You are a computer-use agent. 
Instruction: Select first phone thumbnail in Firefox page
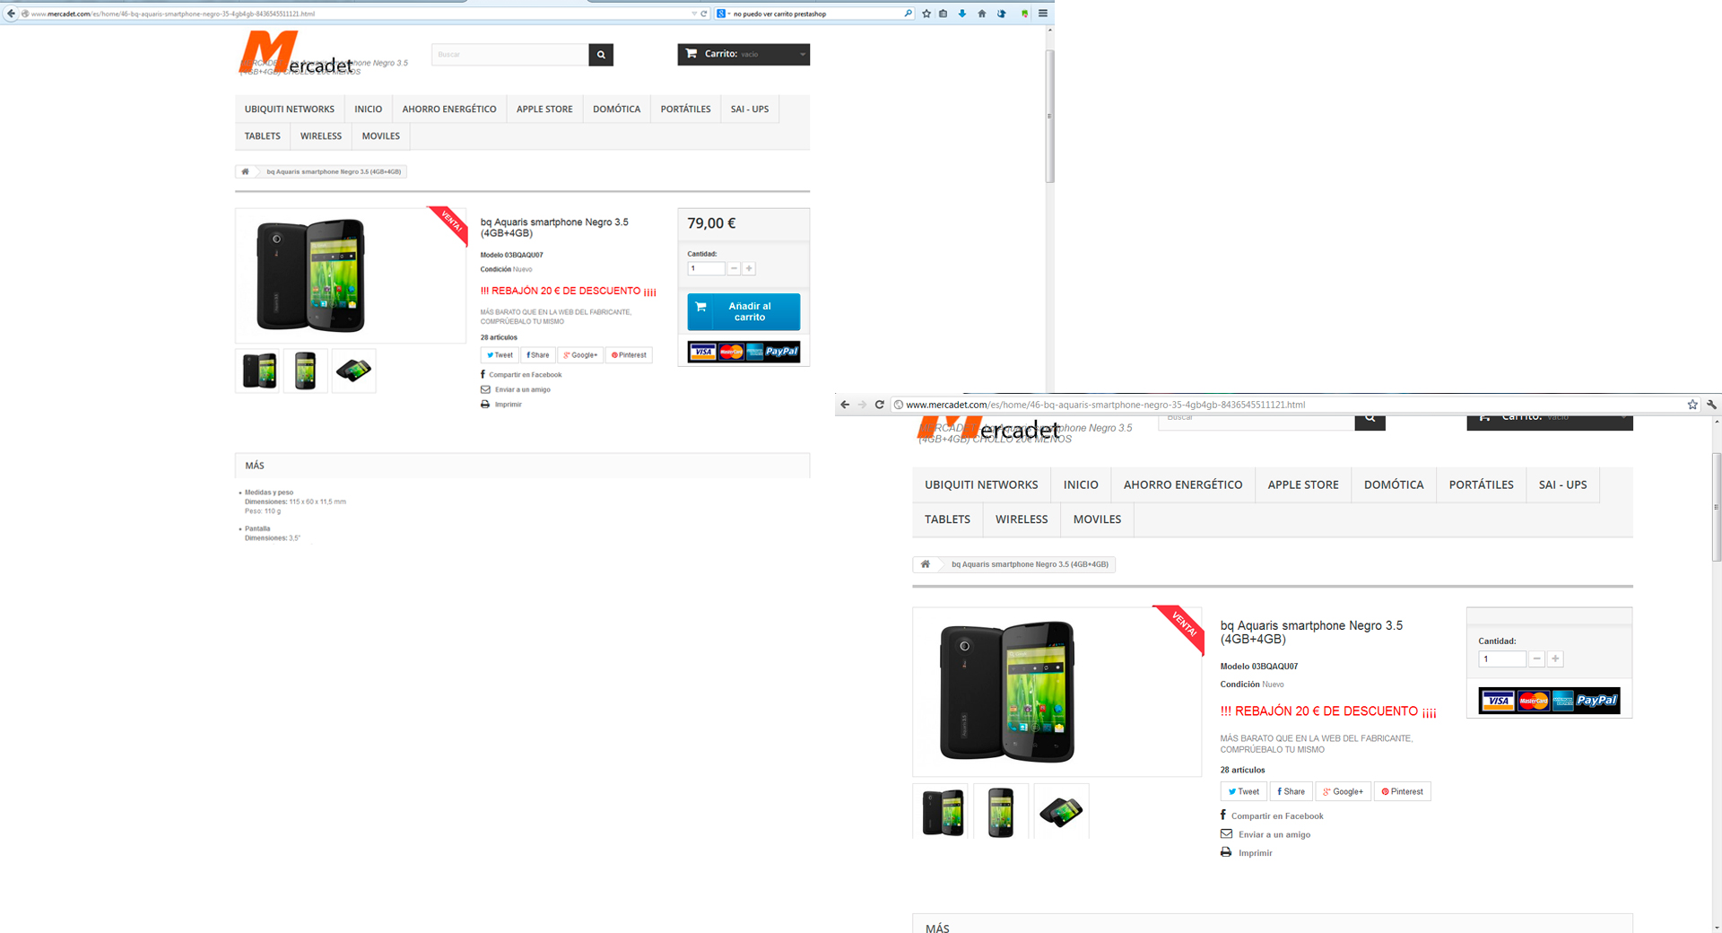coord(258,371)
